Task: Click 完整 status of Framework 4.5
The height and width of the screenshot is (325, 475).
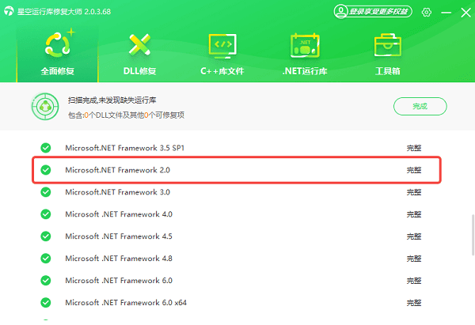Action: click(x=414, y=236)
